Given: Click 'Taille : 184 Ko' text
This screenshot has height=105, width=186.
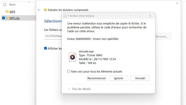Looking at the screenshot, I should point(87,63).
